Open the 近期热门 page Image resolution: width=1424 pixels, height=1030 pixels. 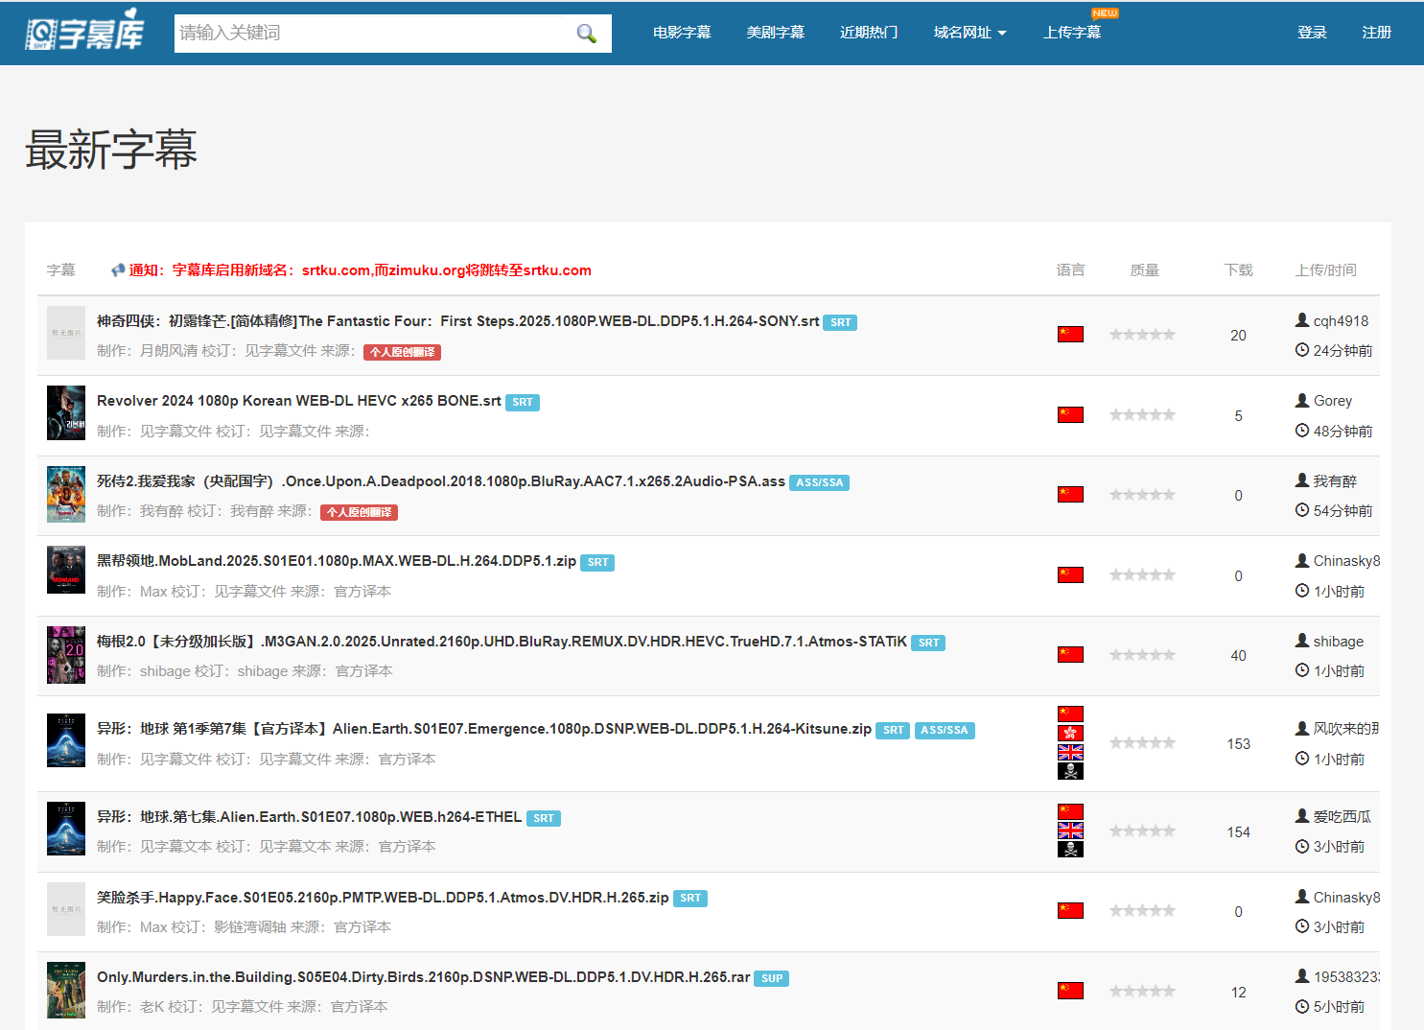pyautogui.click(x=869, y=33)
